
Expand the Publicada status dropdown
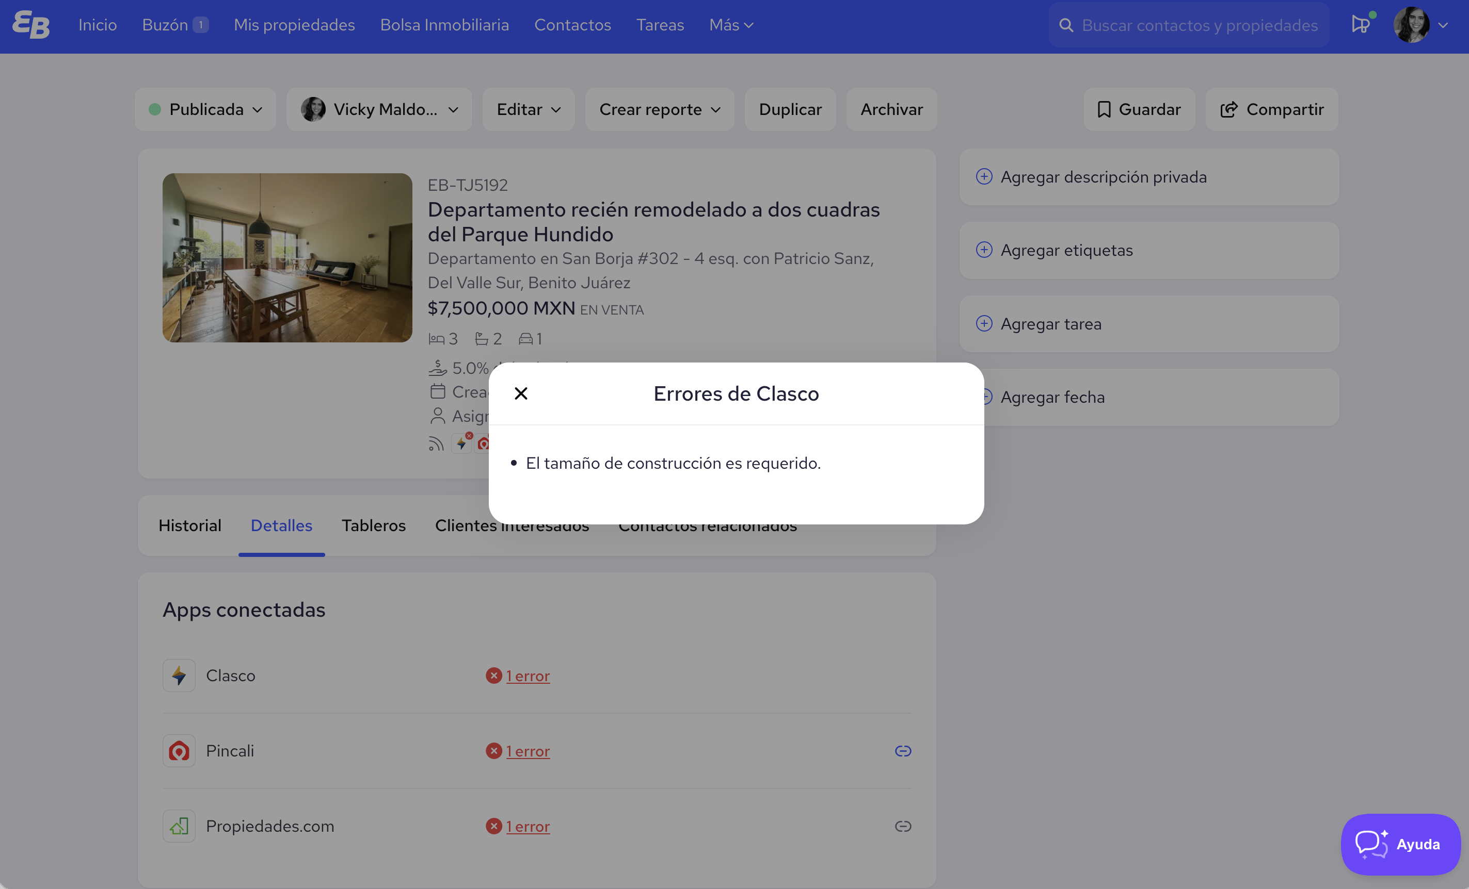coord(205,109)
